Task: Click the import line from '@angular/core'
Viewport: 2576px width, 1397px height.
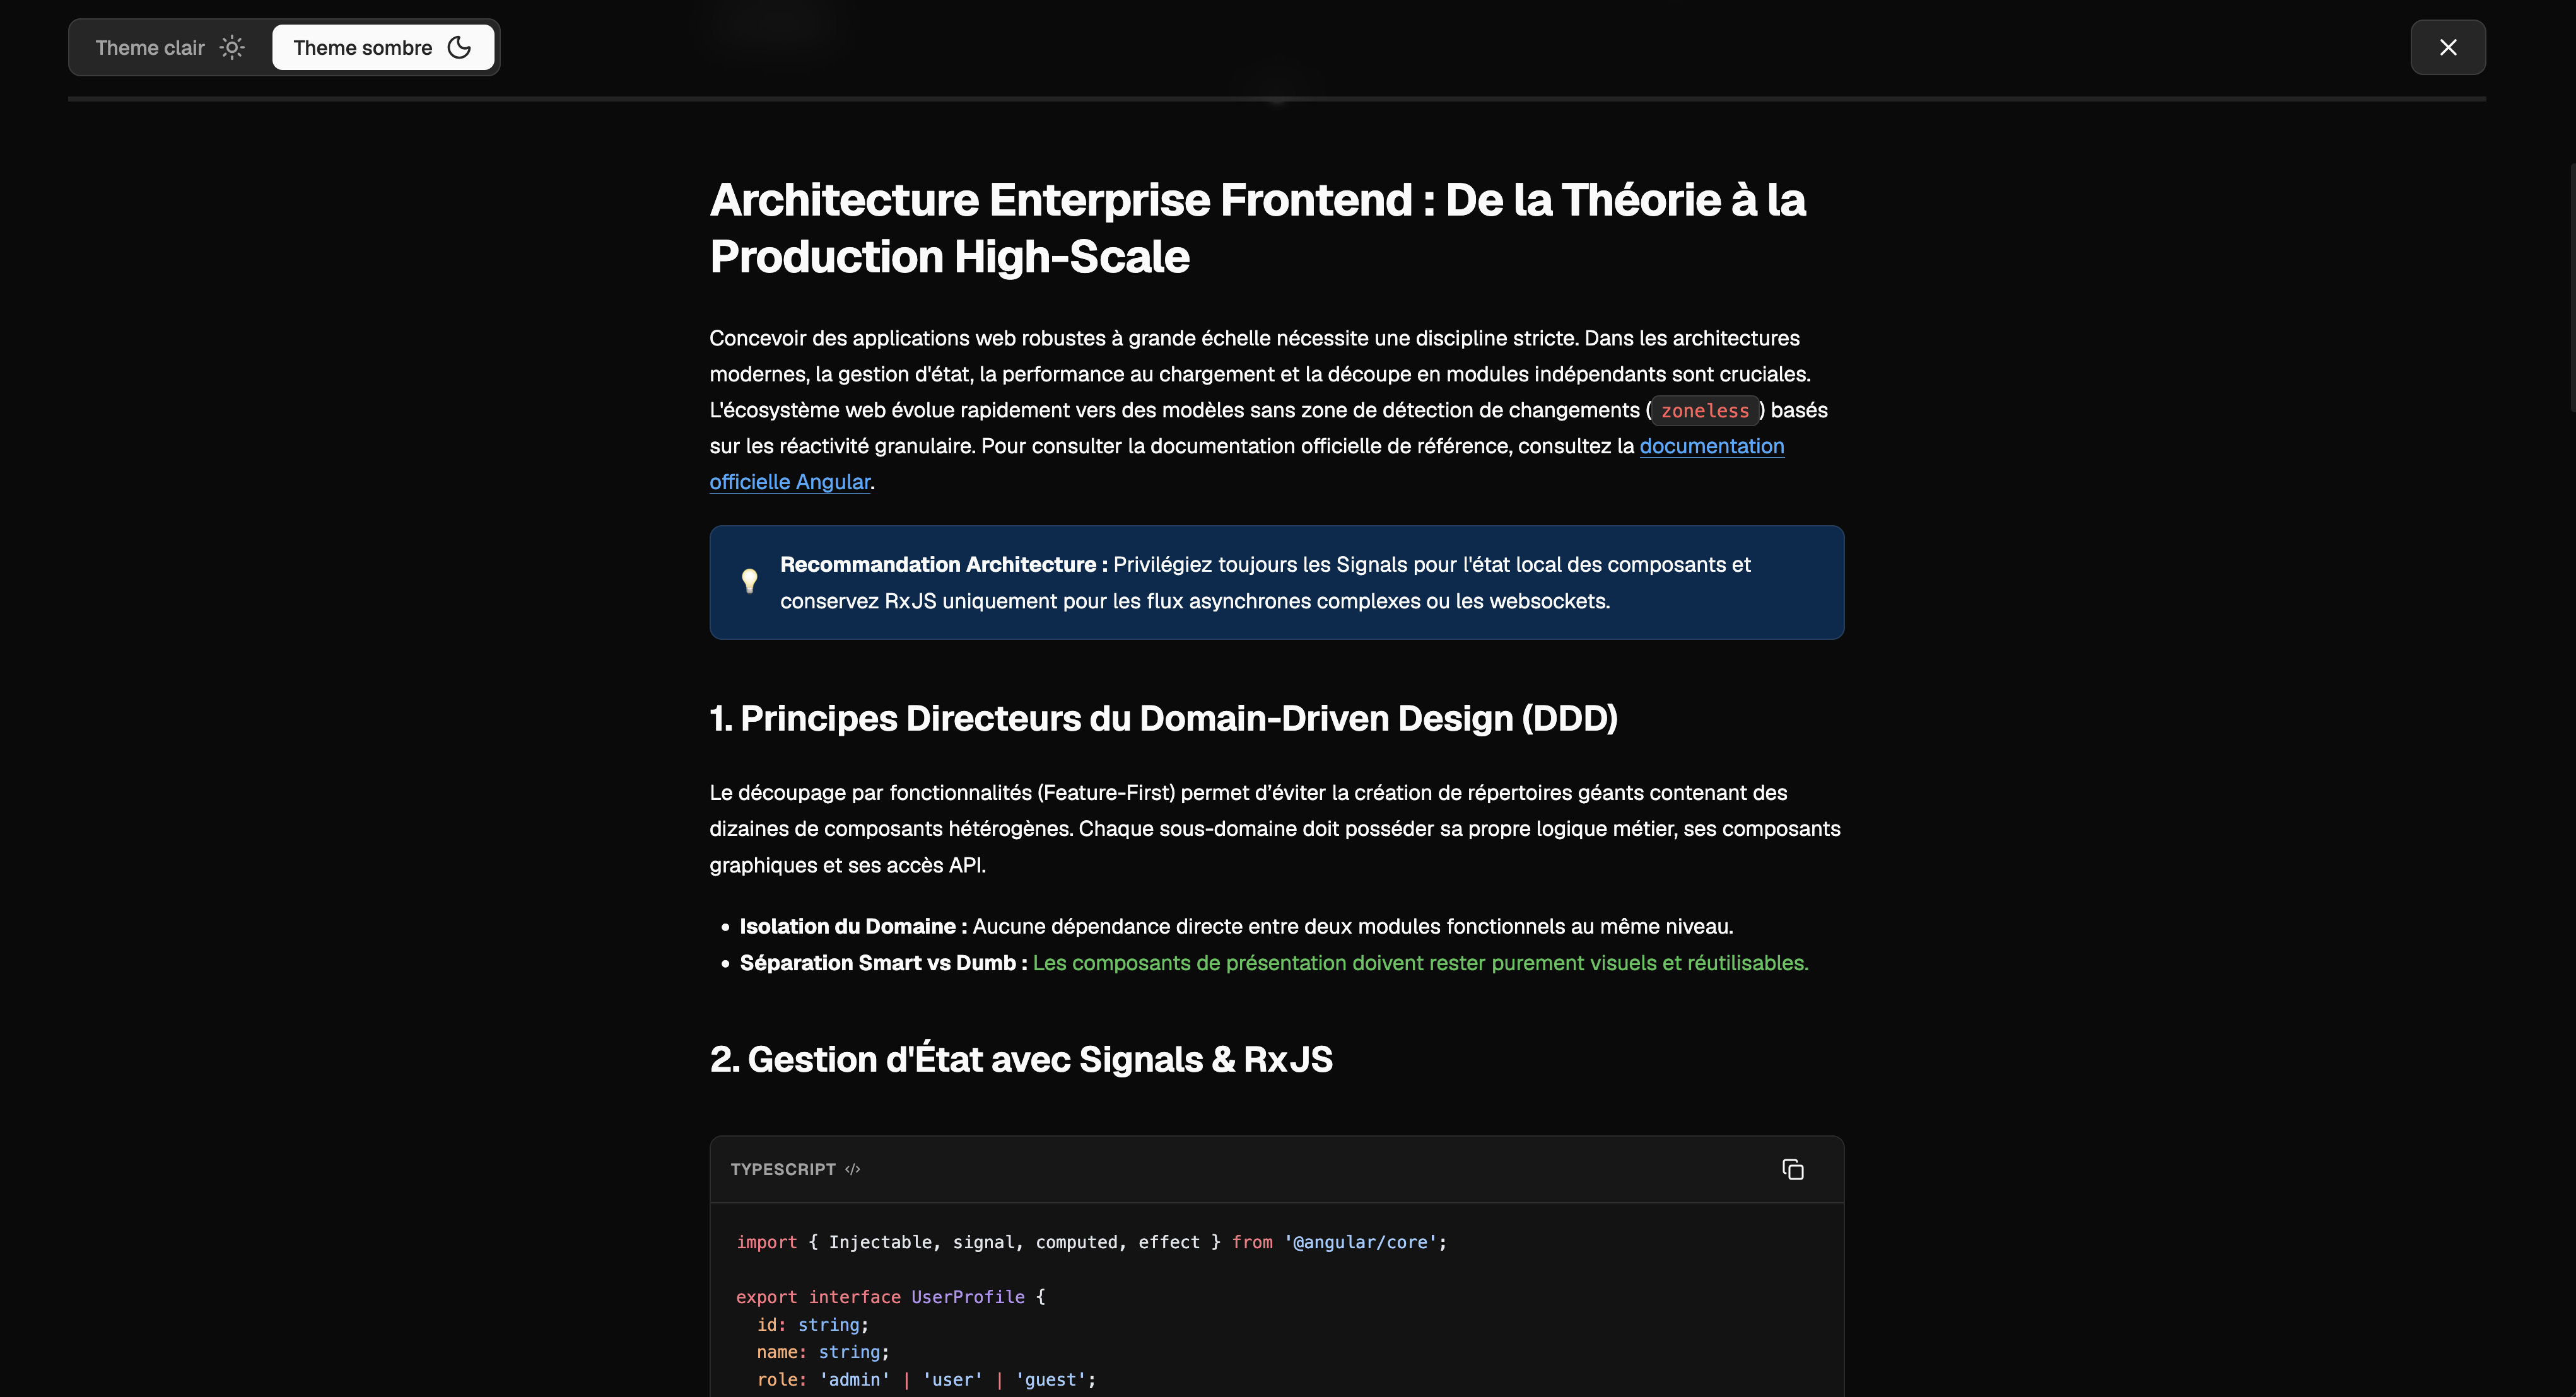Action: point(1091,1242)
